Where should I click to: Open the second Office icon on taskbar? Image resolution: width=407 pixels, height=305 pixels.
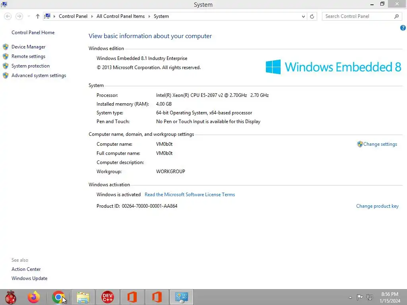(x=157, y=297)
